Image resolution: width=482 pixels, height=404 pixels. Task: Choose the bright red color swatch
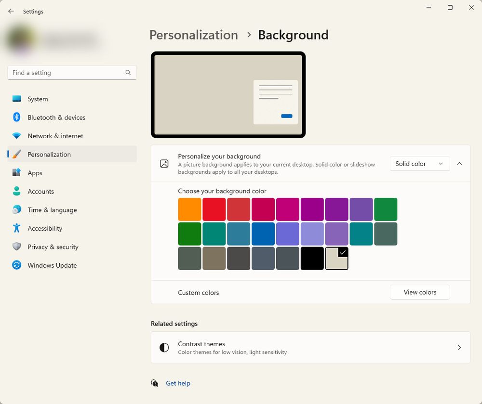[214, 209]
